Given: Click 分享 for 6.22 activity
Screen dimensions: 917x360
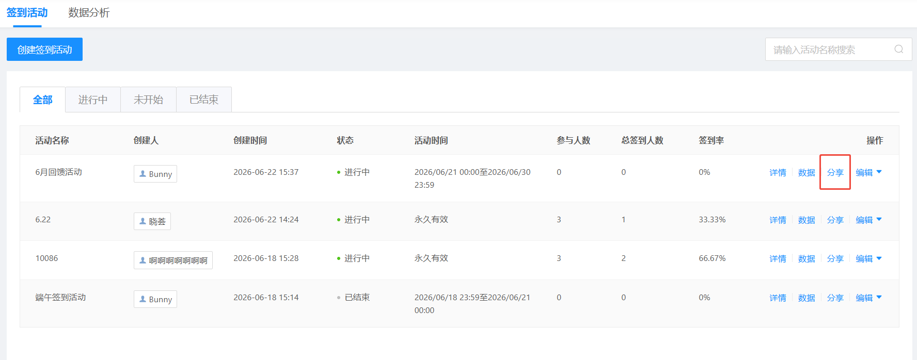Looking at the screenshot, I should coord(835,220).
